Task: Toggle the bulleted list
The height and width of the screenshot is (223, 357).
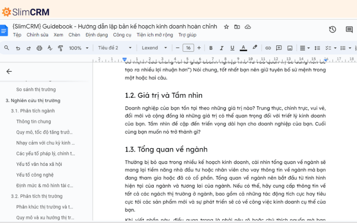Action: tap(343, 48)
